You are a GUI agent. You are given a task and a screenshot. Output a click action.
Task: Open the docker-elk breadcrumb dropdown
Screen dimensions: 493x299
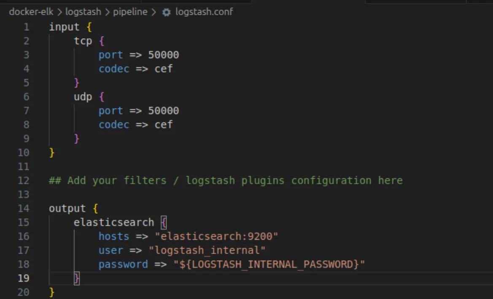coord(31,12)
